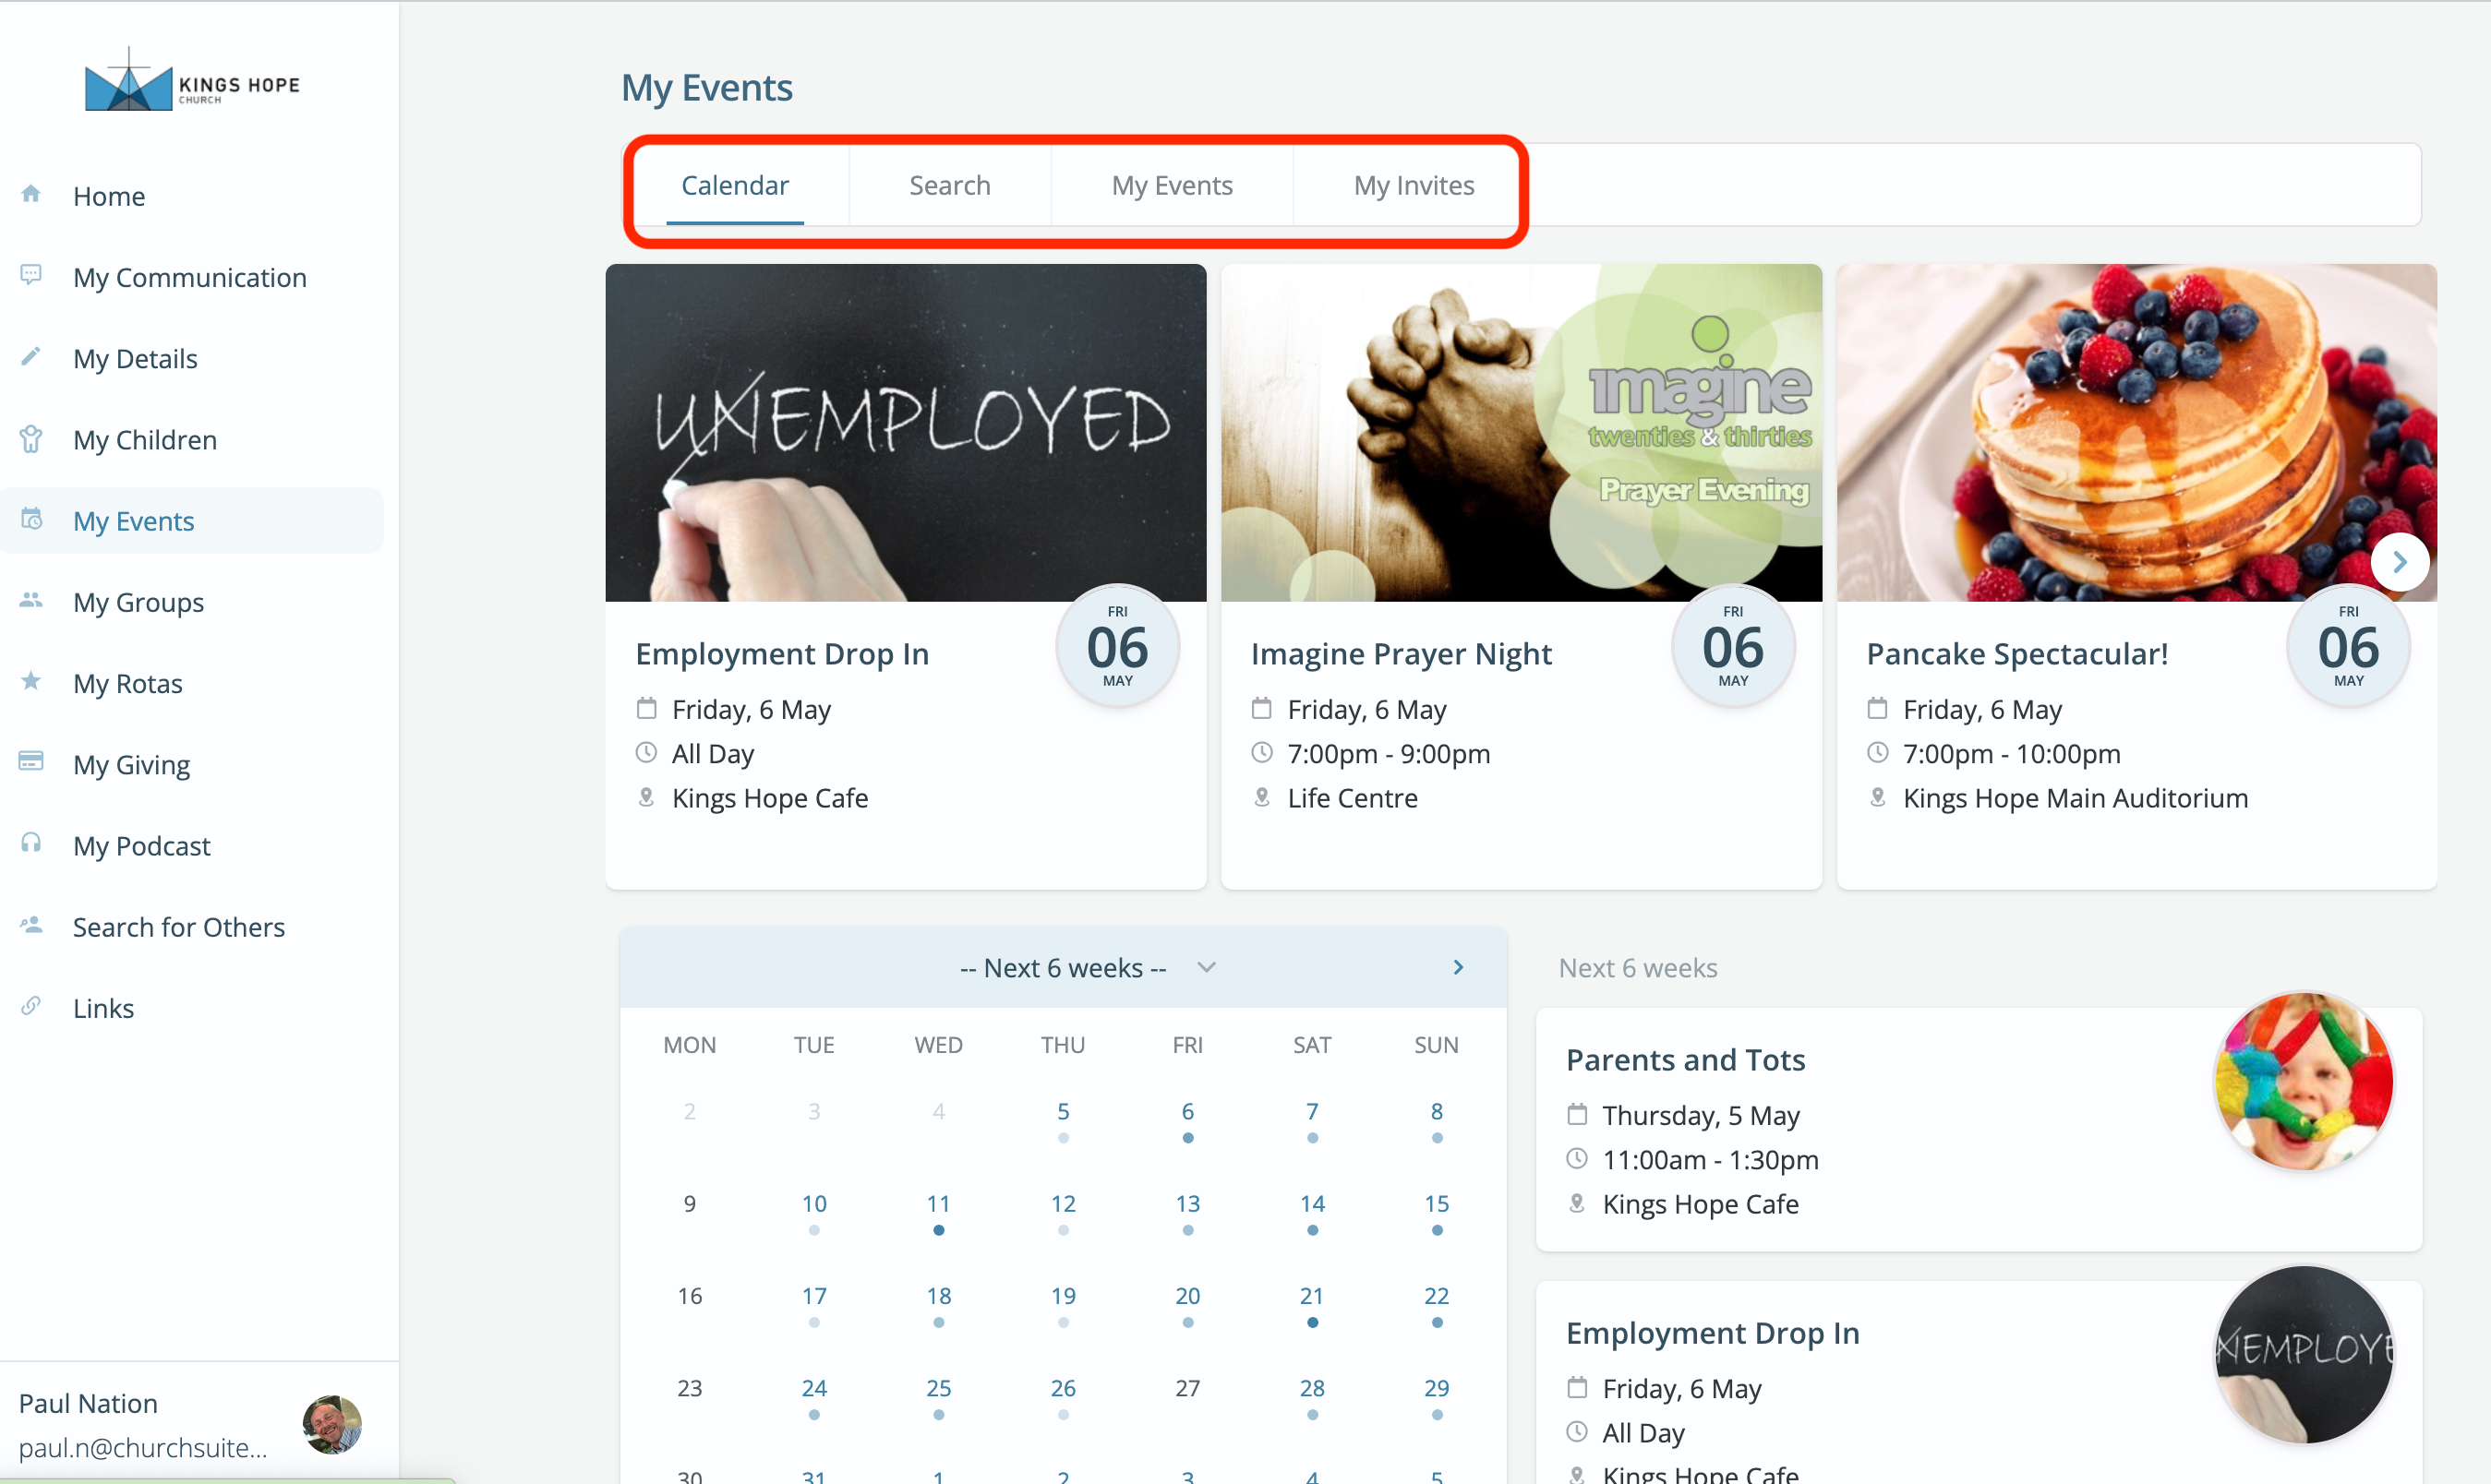Click the FRI 06 MAY badge on Imagine Prayer Night
The width and height of the screenshot is (2491, 1484).
point(1733,645)
